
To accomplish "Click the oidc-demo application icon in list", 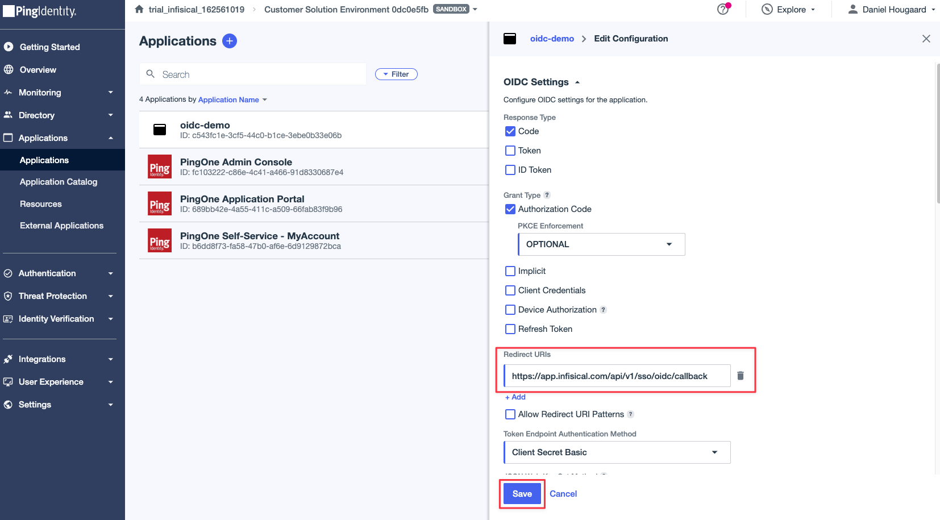I will (160, 130).
